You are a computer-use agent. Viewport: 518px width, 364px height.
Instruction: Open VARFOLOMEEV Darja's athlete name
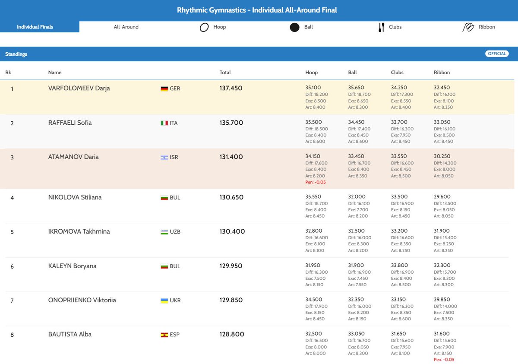tap(79, 88)
